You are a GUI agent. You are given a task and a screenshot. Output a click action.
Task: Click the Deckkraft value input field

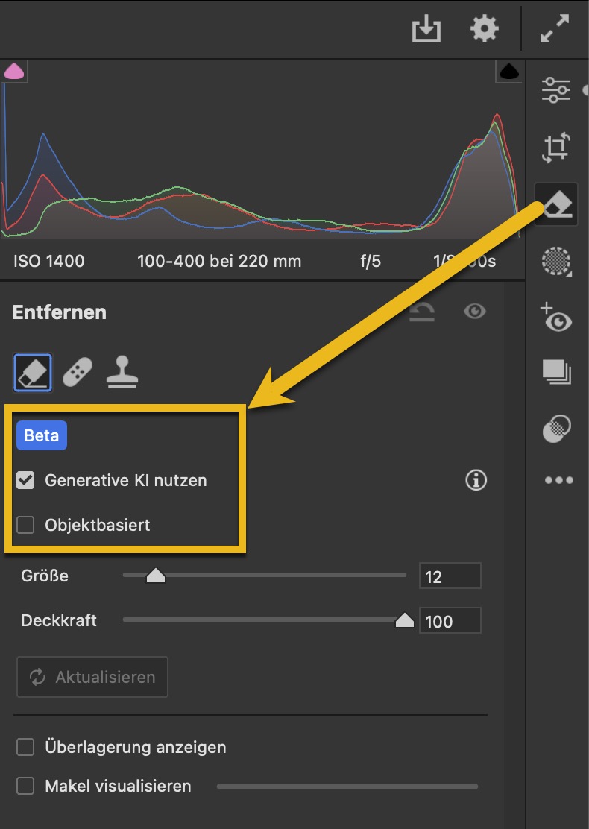point(450,621)
